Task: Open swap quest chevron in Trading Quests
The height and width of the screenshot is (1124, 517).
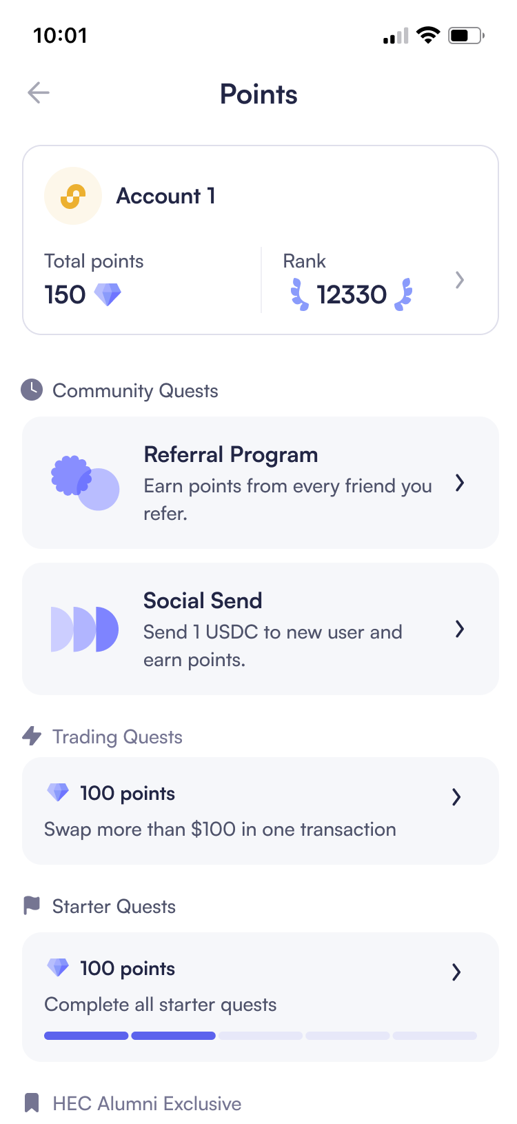Action: click(456, 797)
